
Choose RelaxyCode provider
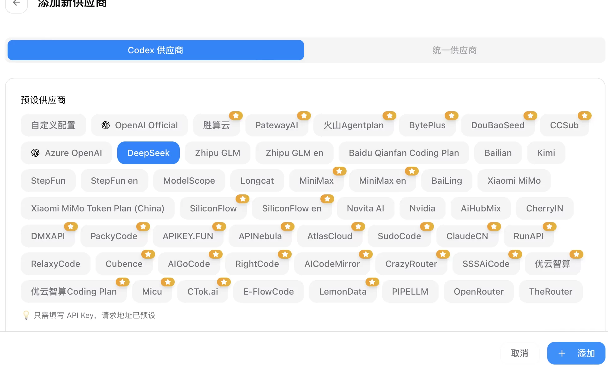click(56, 264)
